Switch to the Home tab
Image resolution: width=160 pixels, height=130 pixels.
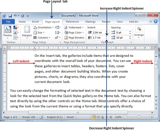(x=22, y=22)
